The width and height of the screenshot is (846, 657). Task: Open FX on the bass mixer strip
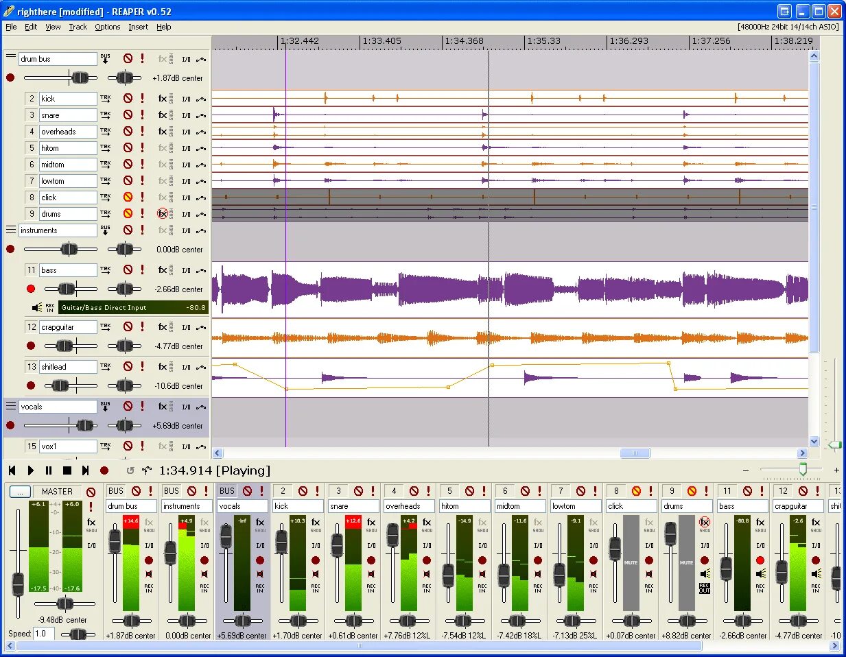coord(760,523)
